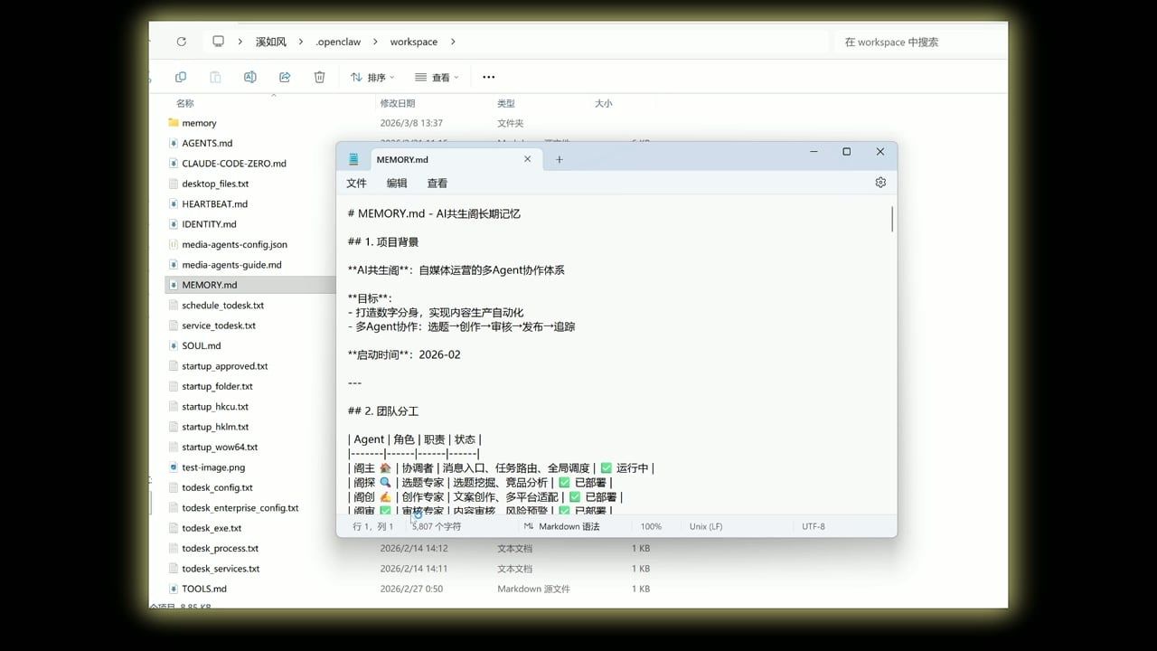This screenshot has width=1157, height=651.
Task: Click the copy icon in Explorer toolbar
Action: click(181, 78)
